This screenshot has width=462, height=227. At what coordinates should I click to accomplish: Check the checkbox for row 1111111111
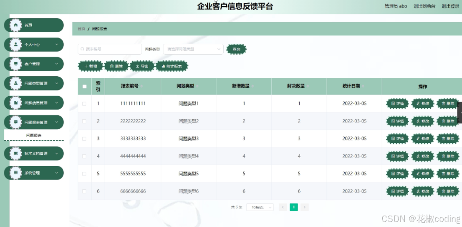(84, 104)
